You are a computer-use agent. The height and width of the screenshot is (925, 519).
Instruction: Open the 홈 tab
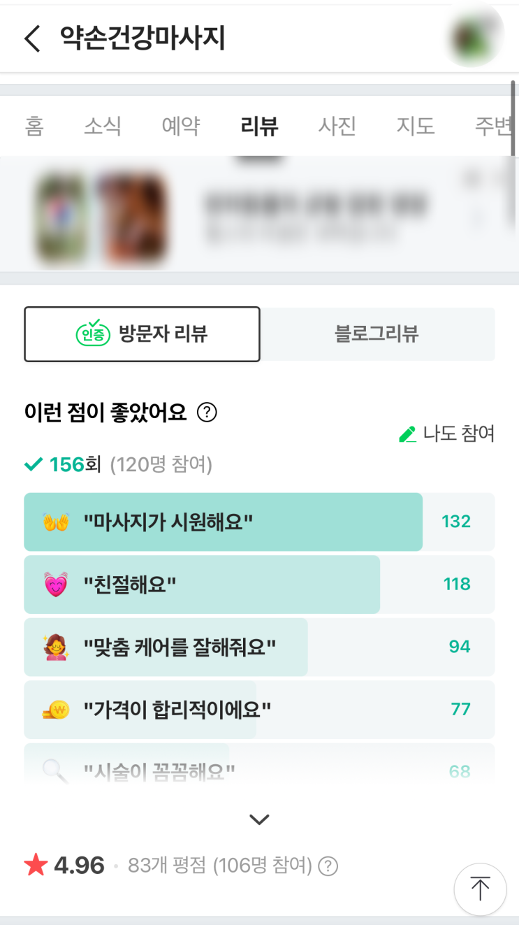tap(34, 127)
